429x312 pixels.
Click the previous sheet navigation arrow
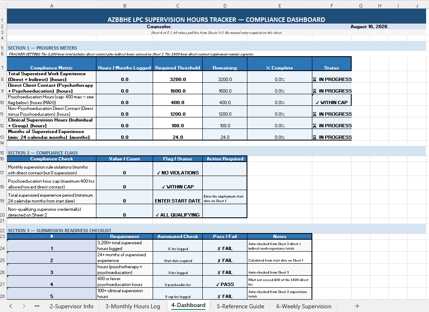tap(11, 306)
